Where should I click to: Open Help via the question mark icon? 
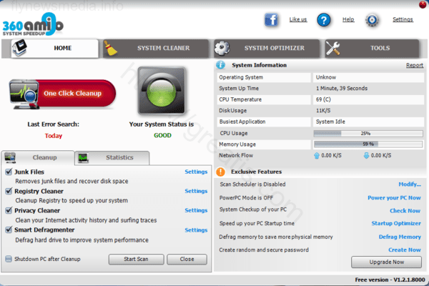coord(324,19)
